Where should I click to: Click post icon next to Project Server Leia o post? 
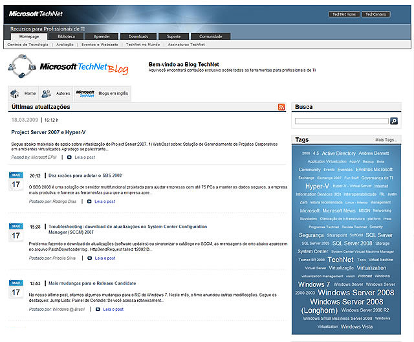click(69, 157)
